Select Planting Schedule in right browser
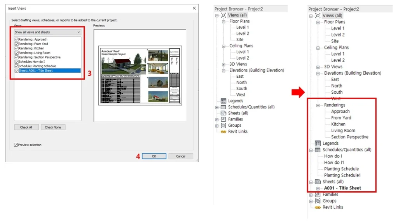Image resolution: width=398 pixels, height=224 pixels. [x=341, y=169]
